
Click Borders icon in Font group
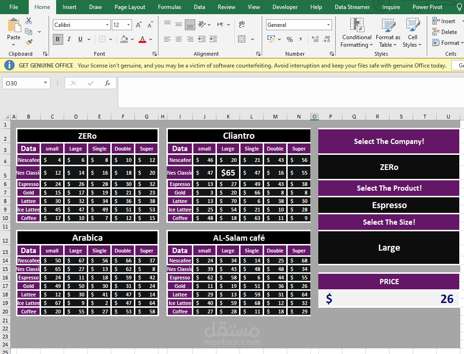102,39
